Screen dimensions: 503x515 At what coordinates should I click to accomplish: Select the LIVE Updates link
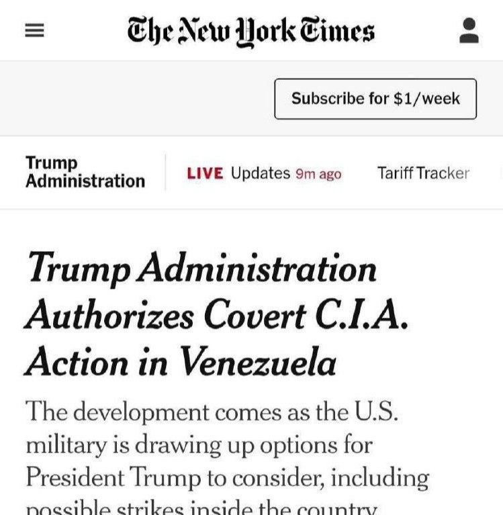coord(264,173)
